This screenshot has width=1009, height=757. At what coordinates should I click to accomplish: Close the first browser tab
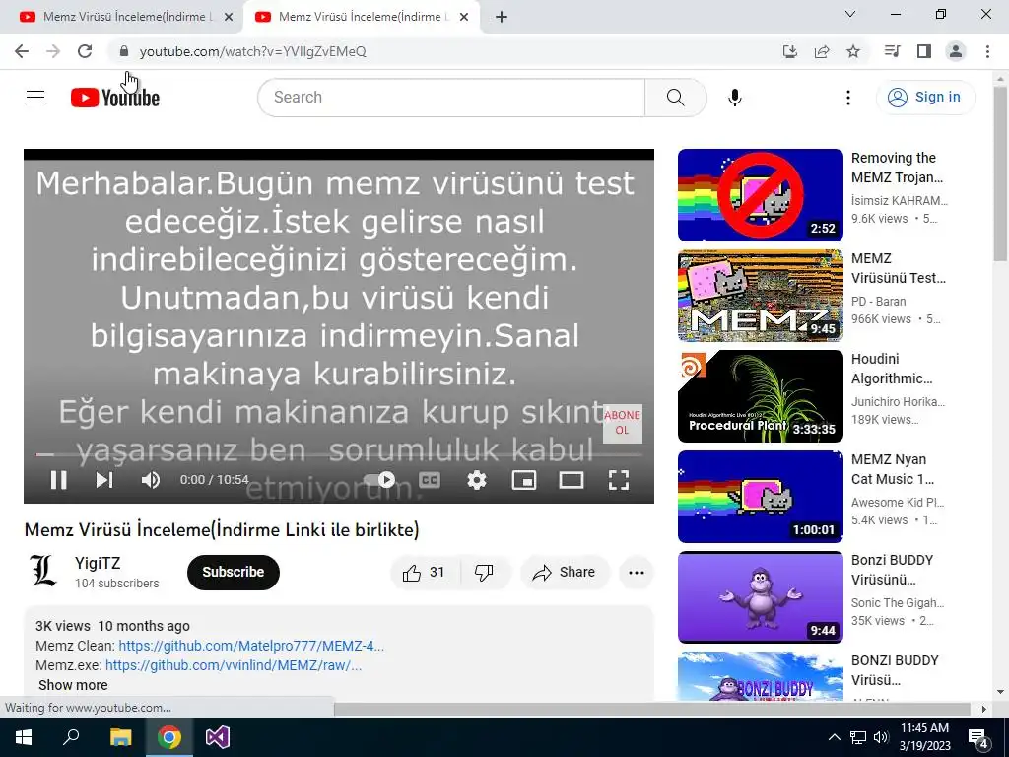pyautogui.click(x=229, y=17)
